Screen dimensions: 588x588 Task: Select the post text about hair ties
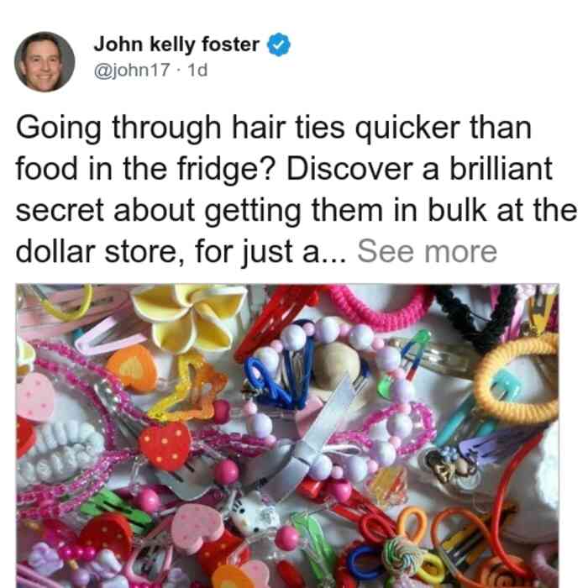297,190
